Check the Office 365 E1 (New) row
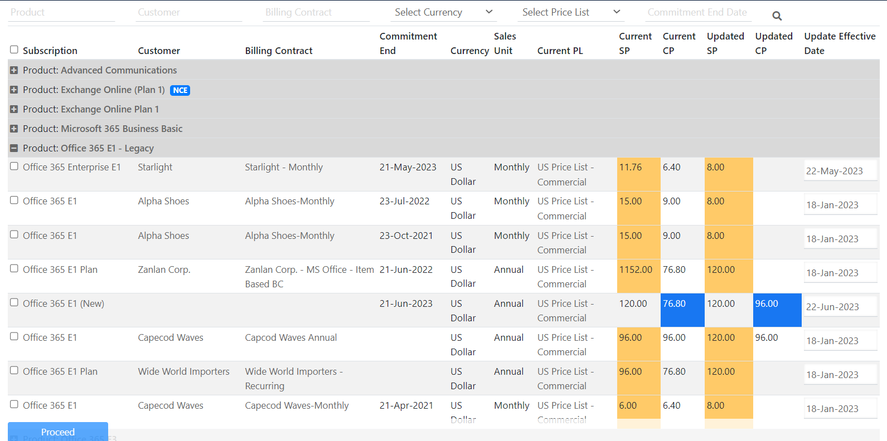Viewport: 887px width, 441px height. 14,302
